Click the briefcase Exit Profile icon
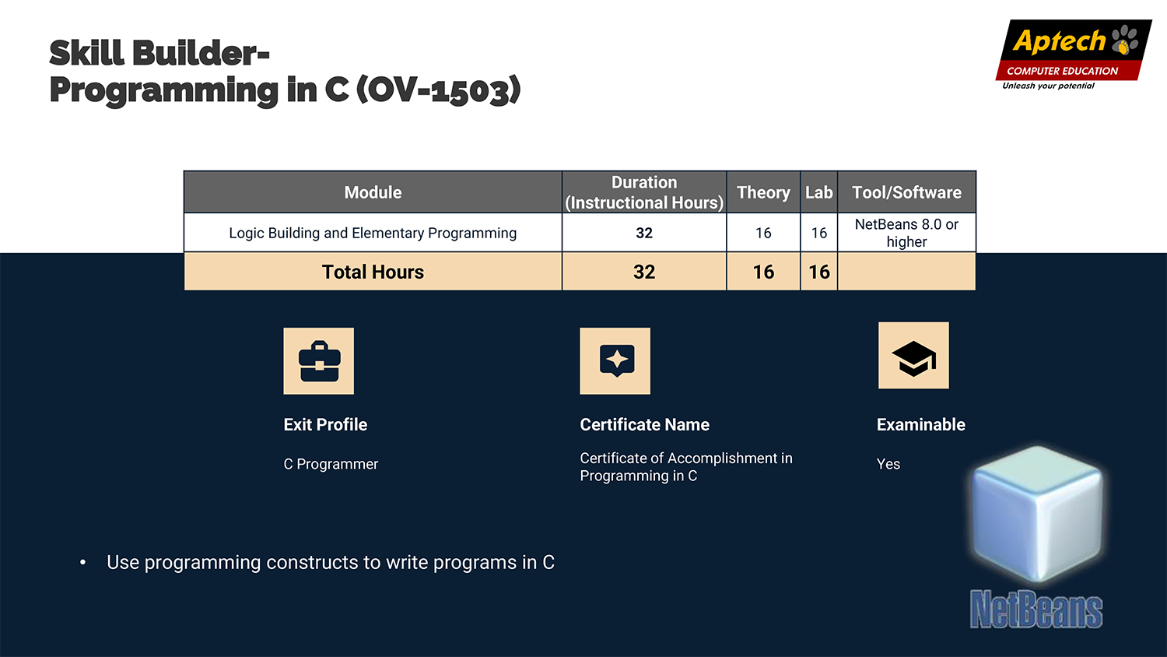The width and height of the screenshot is (1167, 657). click(x=318, y=361)
